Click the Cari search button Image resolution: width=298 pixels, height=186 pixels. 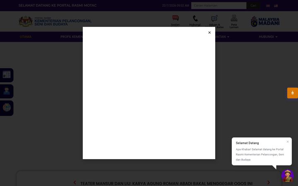253,5
